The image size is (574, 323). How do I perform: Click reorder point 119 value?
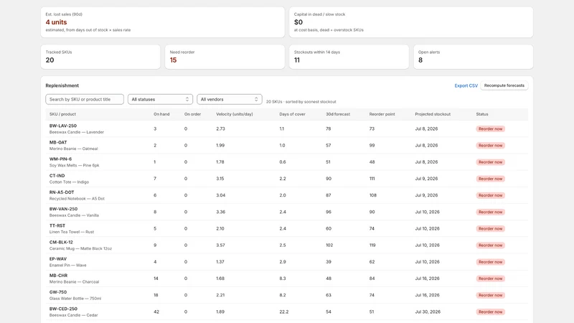372,245
